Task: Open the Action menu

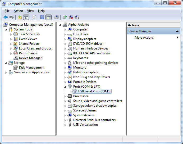Action: [x=18, y=11]
